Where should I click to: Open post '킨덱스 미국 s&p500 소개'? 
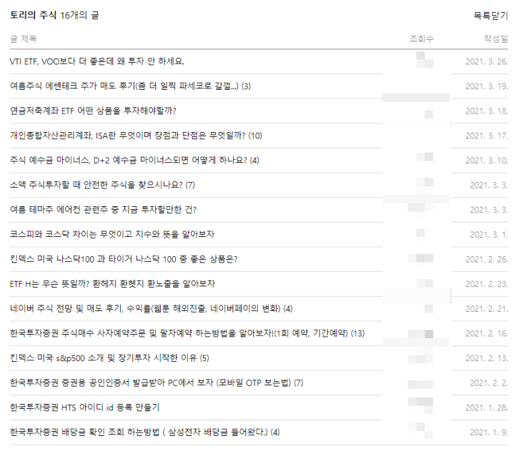pos(109,358)
